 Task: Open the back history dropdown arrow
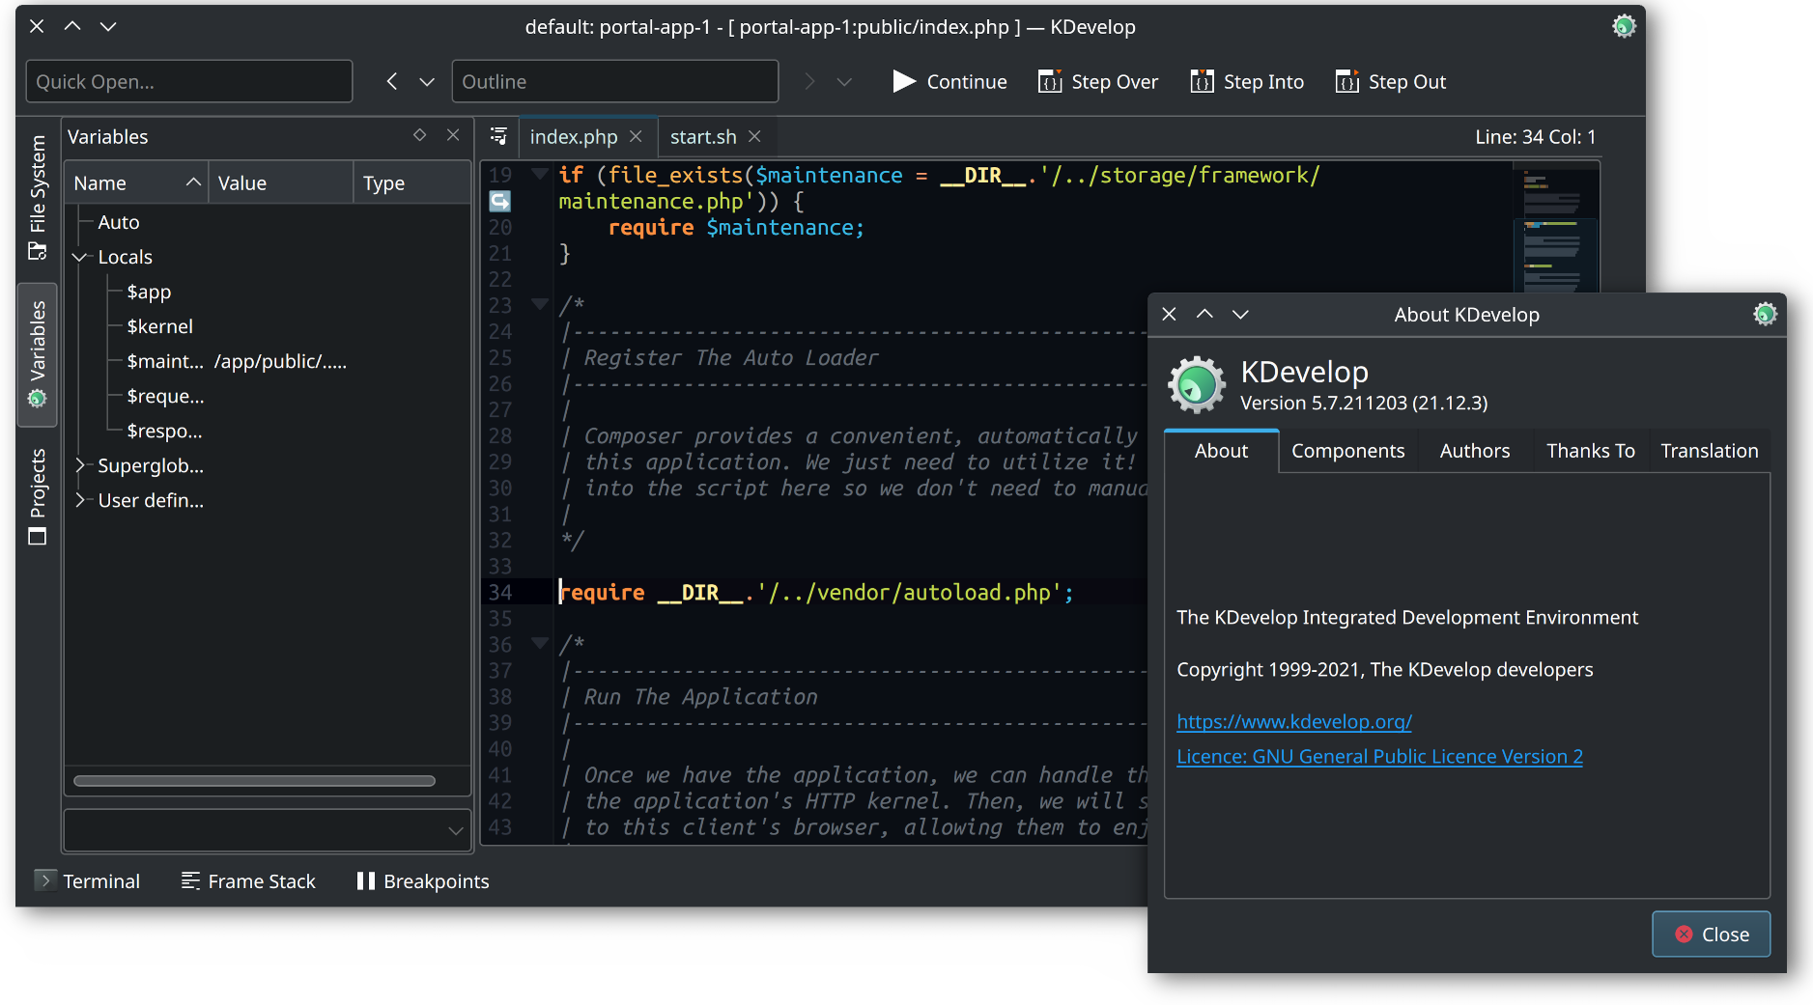click(427, 82)
